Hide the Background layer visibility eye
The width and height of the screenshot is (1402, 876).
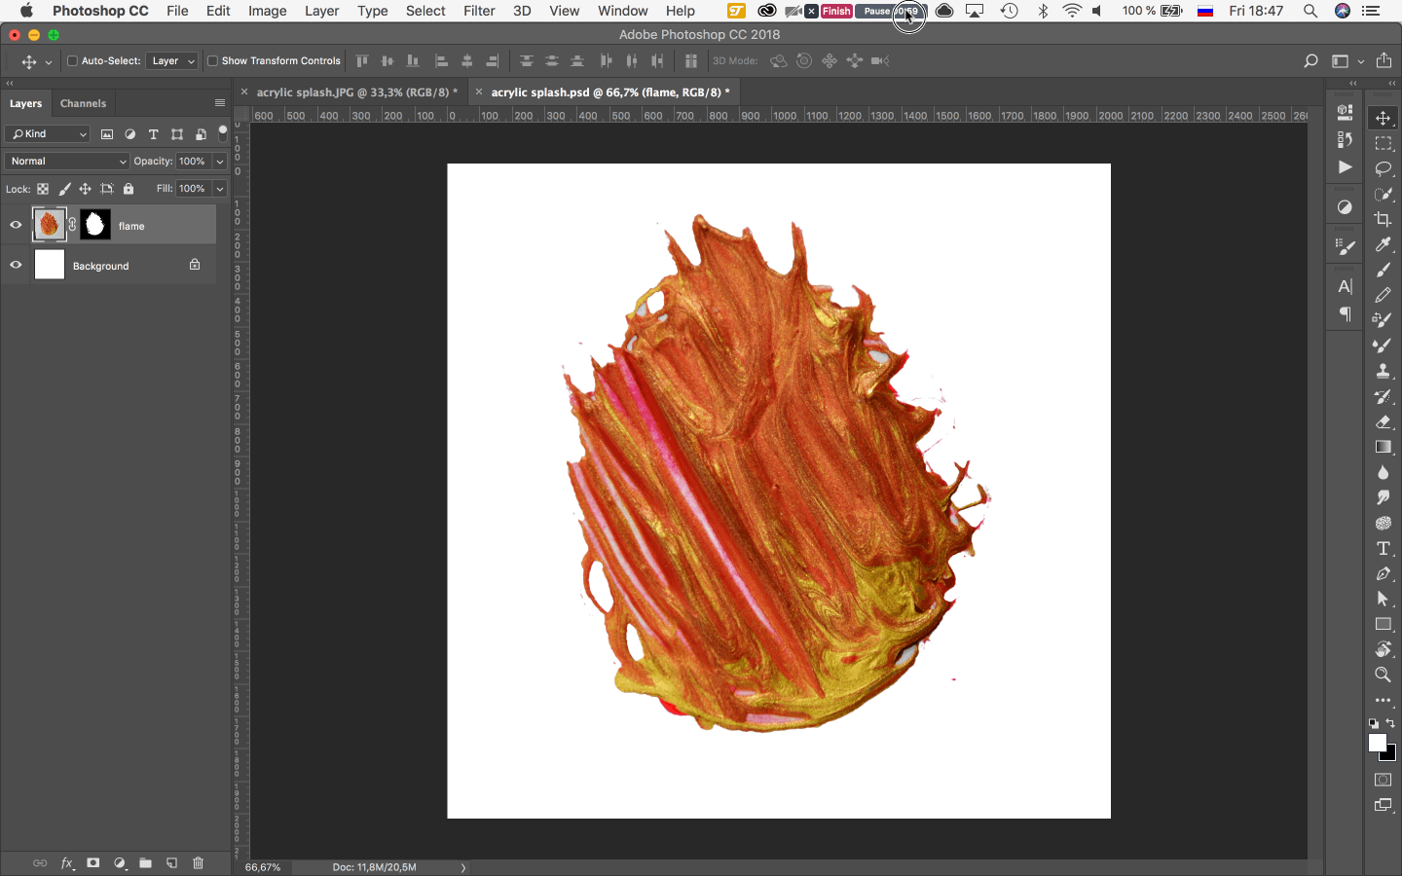click(x=16, y=265)
